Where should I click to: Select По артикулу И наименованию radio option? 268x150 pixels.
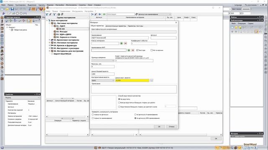135,115
